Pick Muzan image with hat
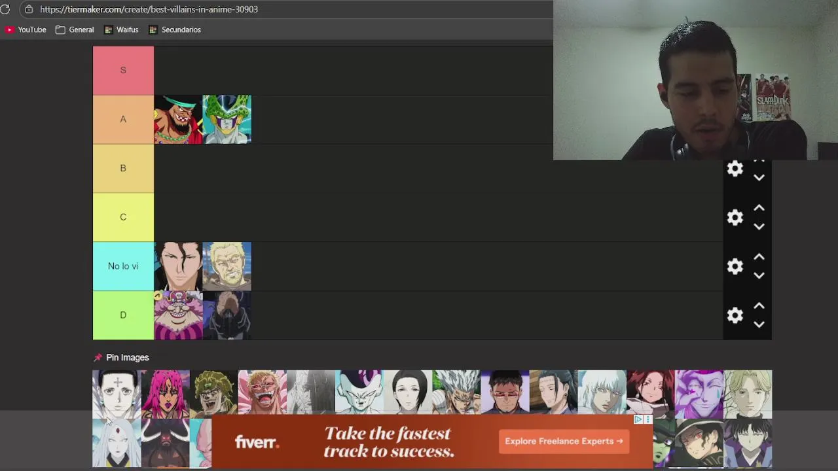Viewport: 838px width, 471px height. [699, 444]
